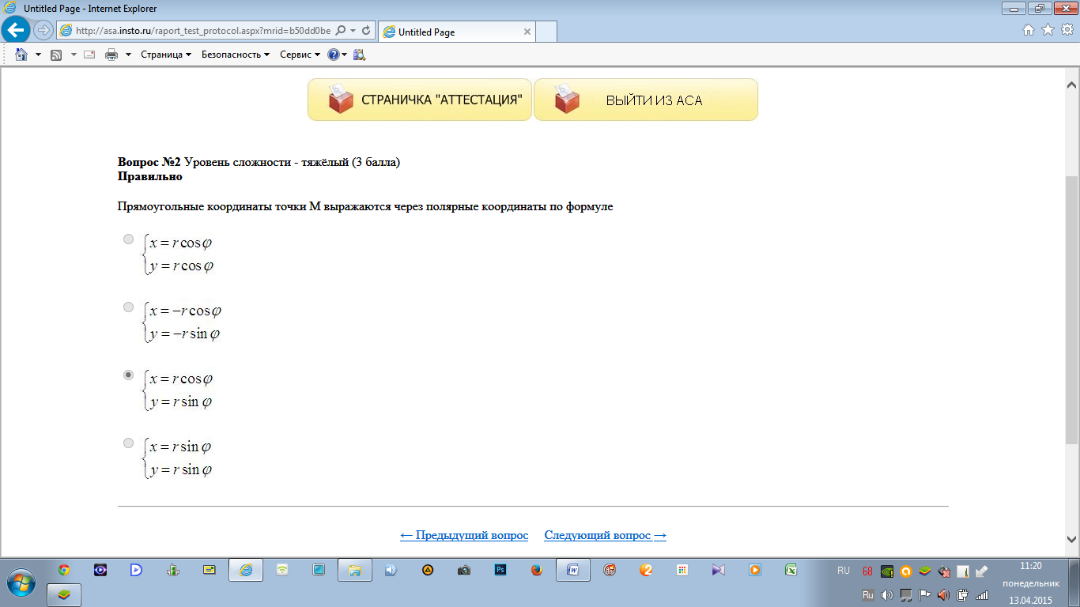
Task: Open the Help question mark icon
Action: (x=333, y=55)
